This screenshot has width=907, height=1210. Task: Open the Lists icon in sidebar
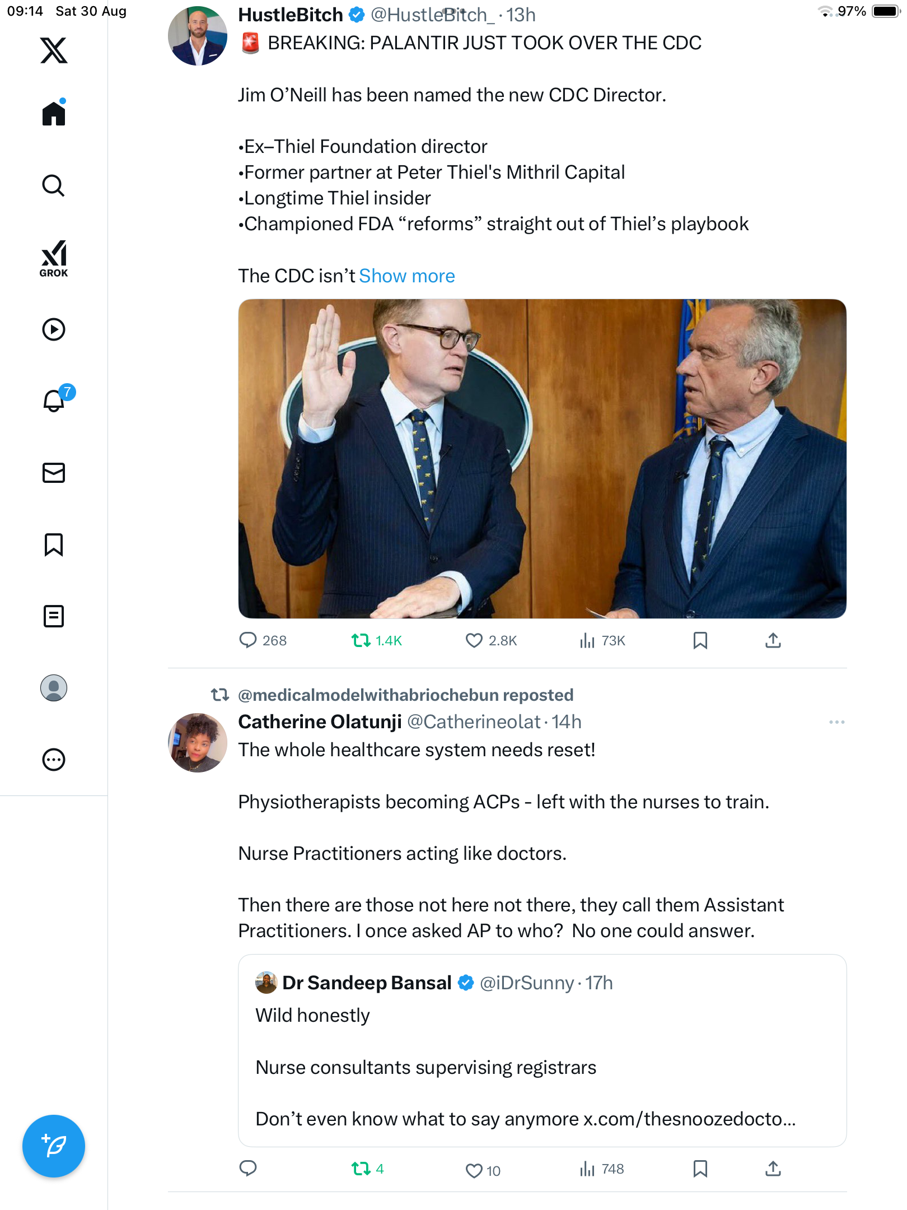coord(54,616)
